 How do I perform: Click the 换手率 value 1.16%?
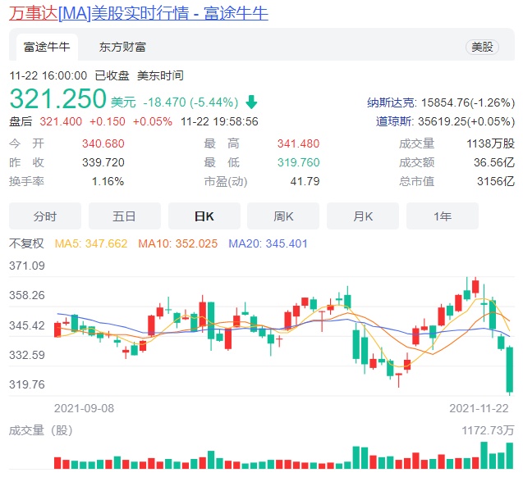108,181
